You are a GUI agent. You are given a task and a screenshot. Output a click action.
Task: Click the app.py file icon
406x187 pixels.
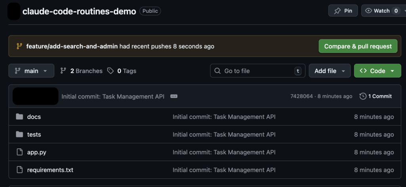pos(19,152)
